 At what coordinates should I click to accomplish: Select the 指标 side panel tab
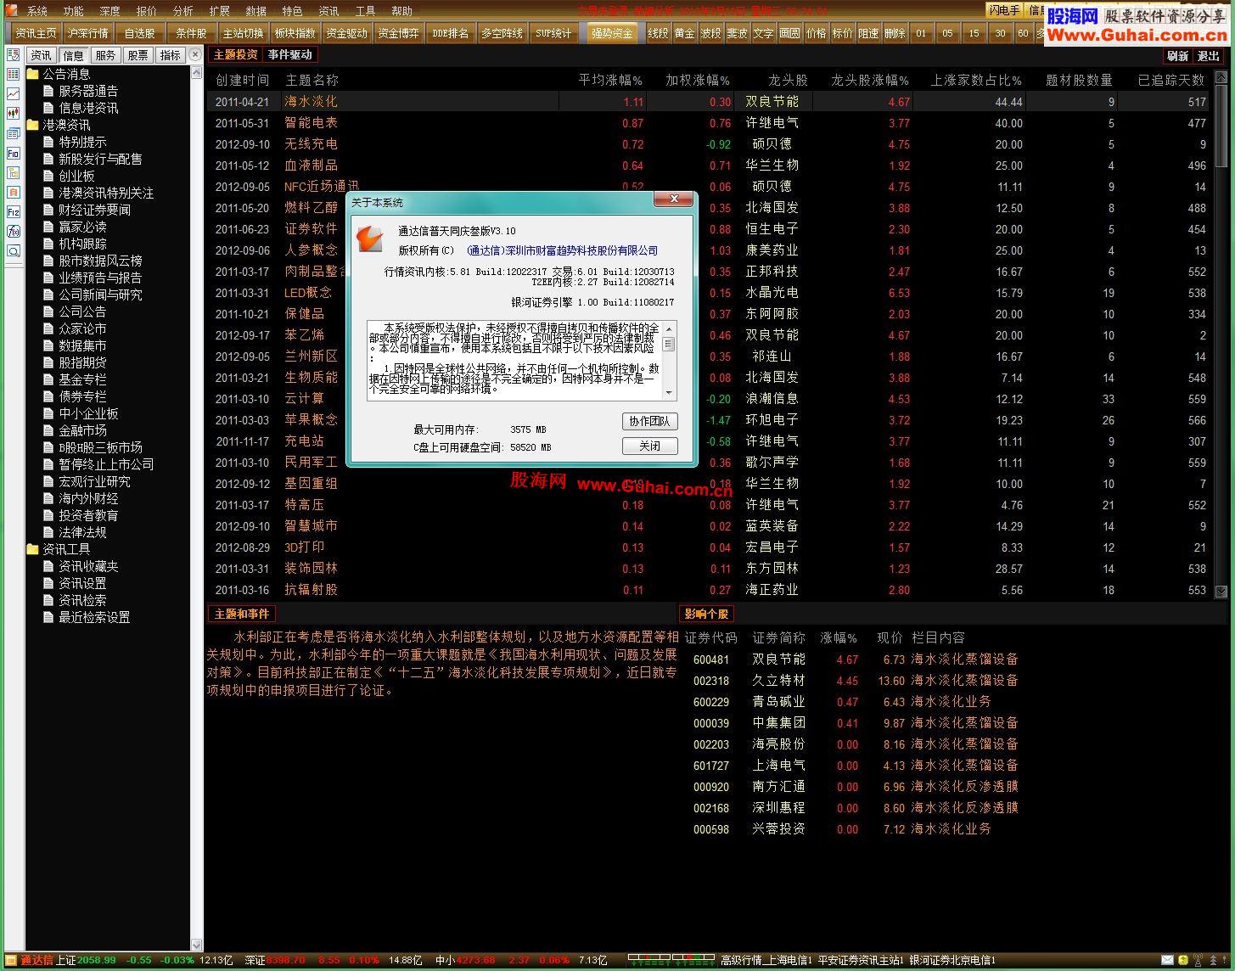(170, 55)
